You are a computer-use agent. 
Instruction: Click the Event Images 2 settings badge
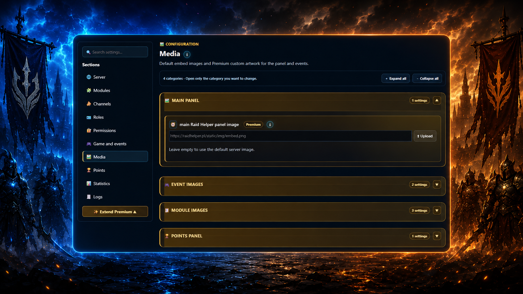(x=419, y=185)
